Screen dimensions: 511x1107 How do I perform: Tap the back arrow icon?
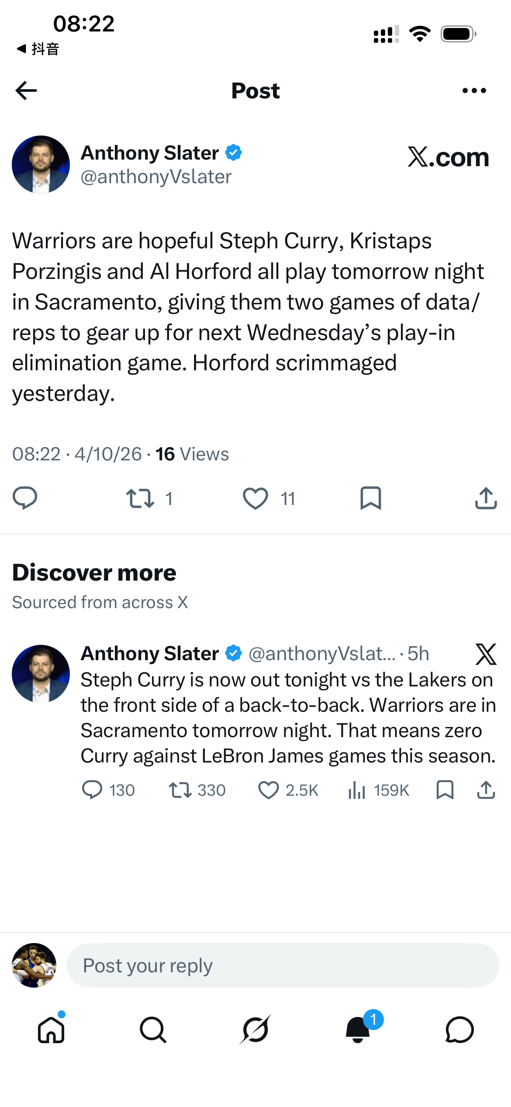pos(26,91)
